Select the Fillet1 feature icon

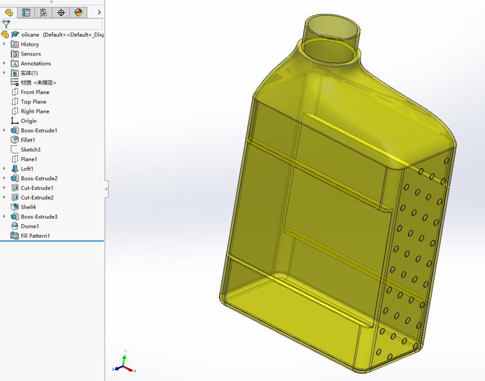tap(14, 140)
